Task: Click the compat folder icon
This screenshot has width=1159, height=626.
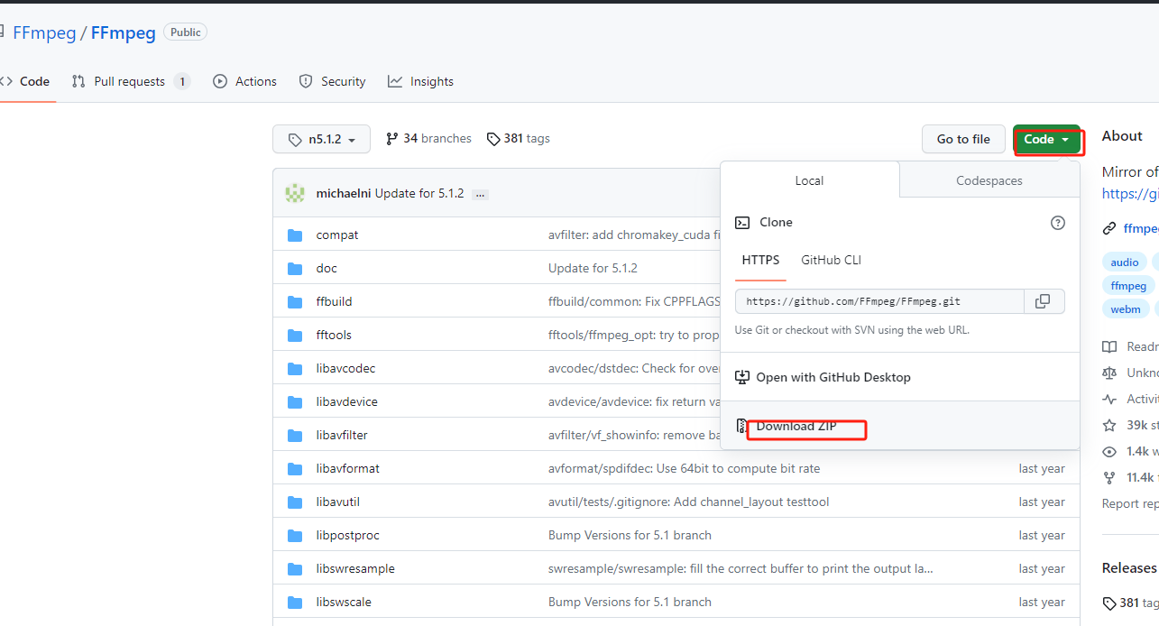Action: point(295,235)
